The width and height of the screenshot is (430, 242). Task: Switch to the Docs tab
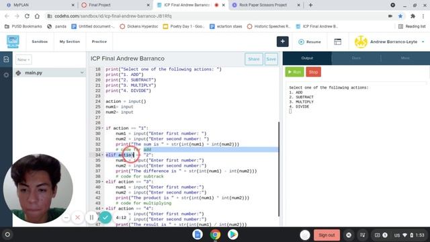tap(356, 58)
